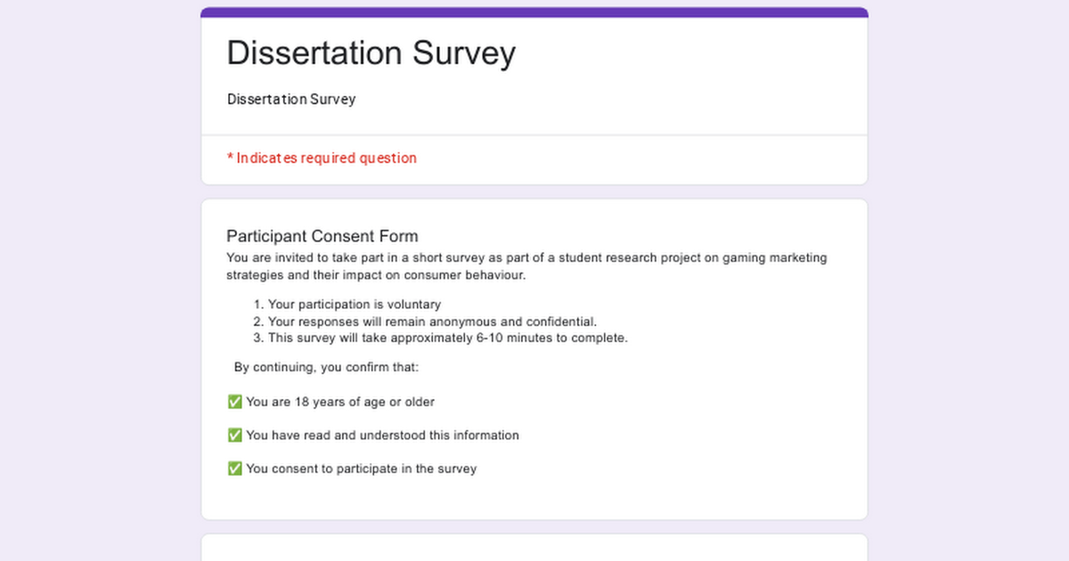Click the purple header bar atop the form
The height and width of the screenshot is (561, 1069).
point(534,12)
